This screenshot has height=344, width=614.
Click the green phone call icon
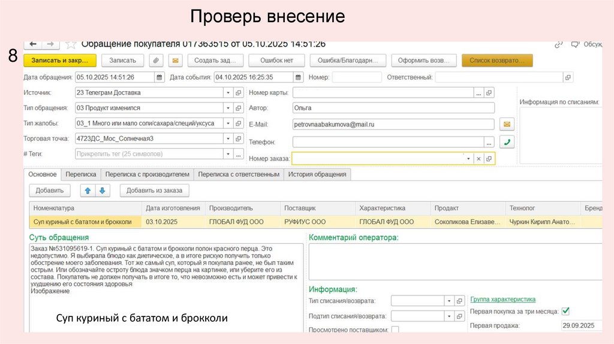click(x=507, y=142)
